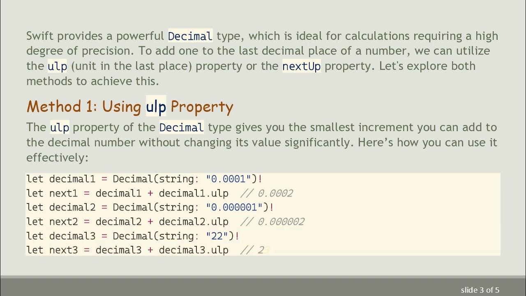Click the "slide 3 of 5" indicator
This screenshot has height=296, width=526.
coord(480,290)
